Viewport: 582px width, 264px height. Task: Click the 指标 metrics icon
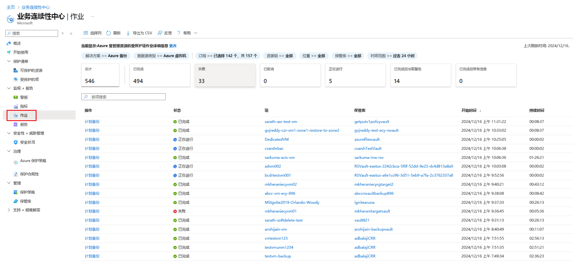click(x=16, y=106)
